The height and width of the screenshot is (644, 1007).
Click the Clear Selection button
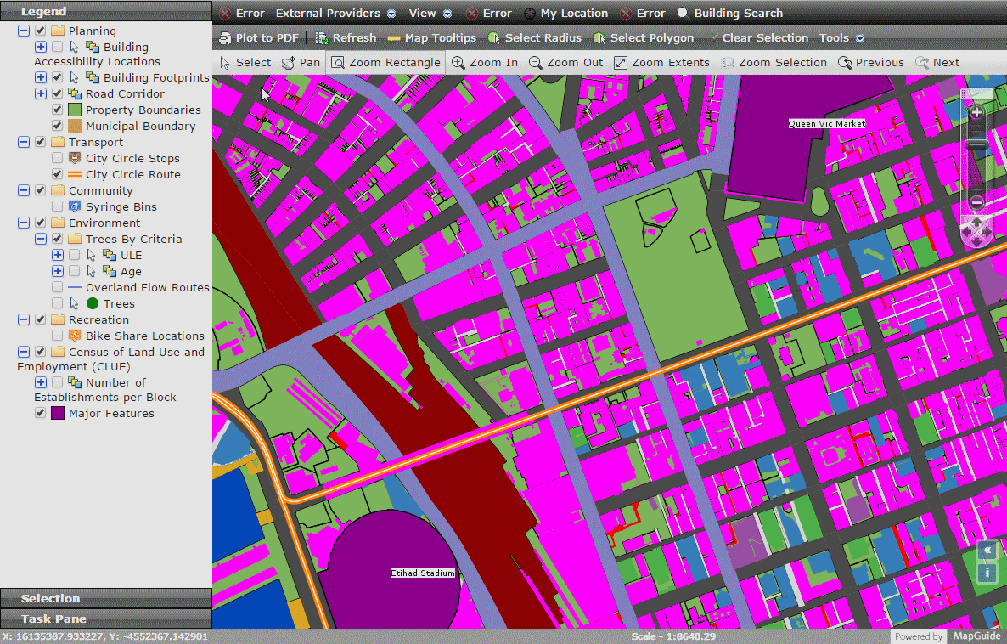coord(765,37)
